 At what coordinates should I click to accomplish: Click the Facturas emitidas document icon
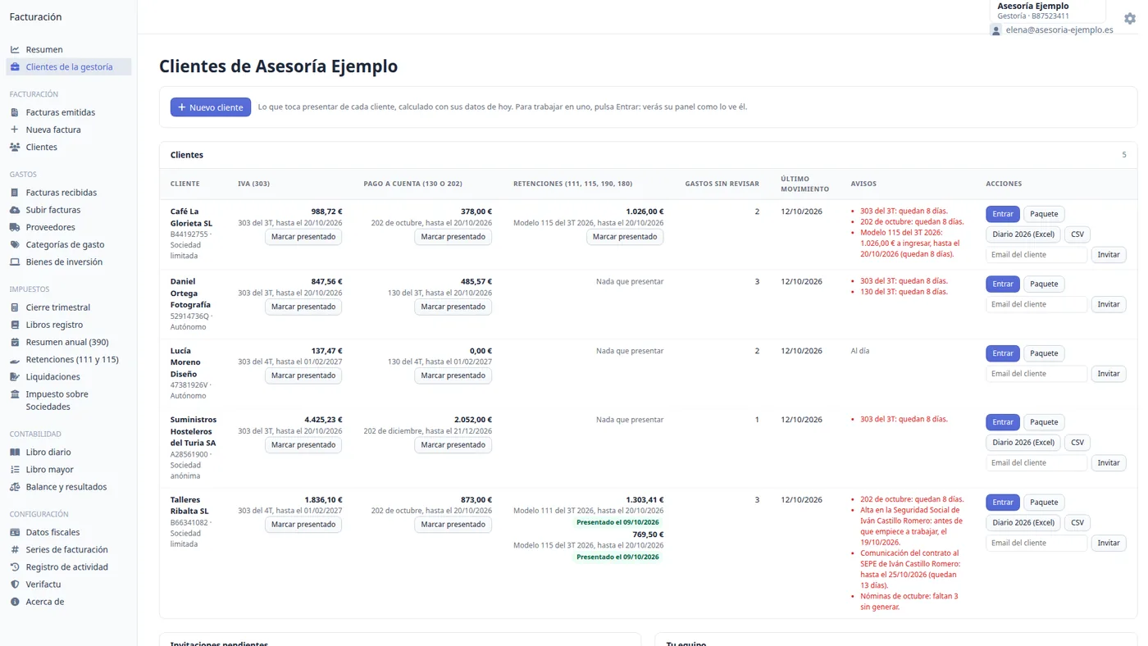15,112
